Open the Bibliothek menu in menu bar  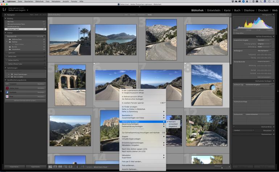tap(39, 1)
